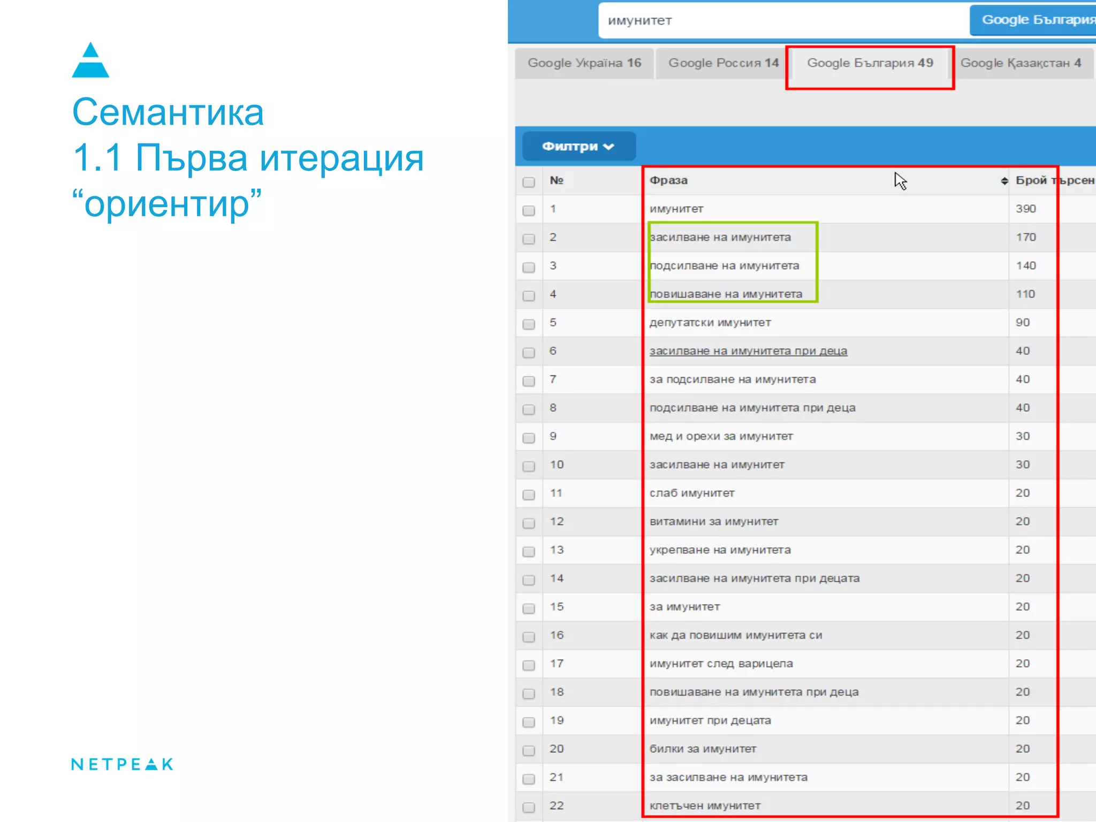Click the phrase 'засилване на имунитета при децата'
Screen dimensions: 1096x822
[755, 578]
